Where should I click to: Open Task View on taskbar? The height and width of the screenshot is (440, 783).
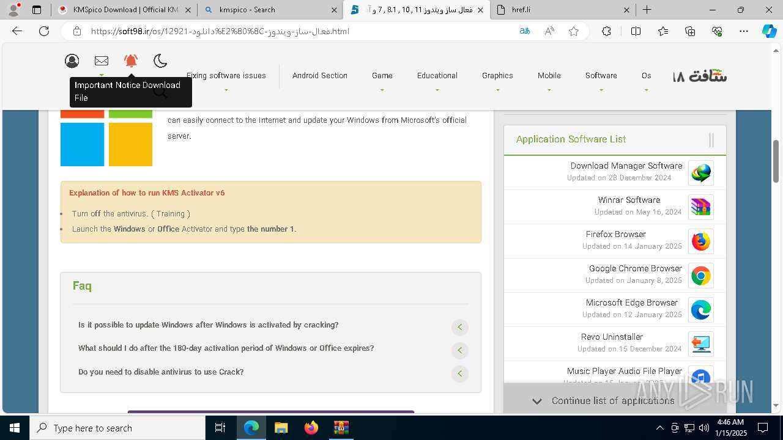220,428
